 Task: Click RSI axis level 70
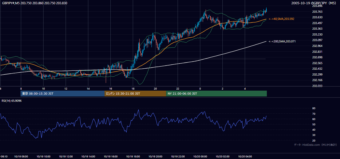tap(314, 114)
